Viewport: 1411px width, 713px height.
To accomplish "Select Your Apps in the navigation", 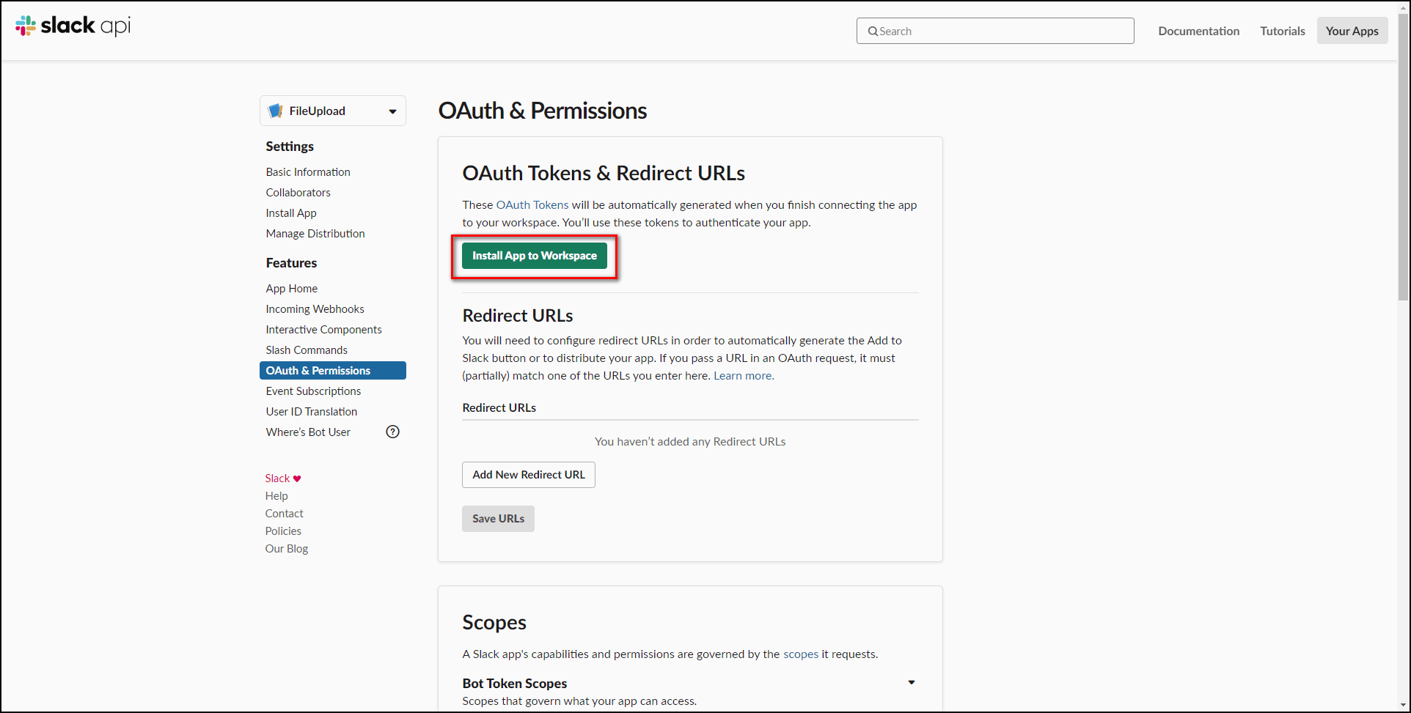I will [x=1352, y=31].
